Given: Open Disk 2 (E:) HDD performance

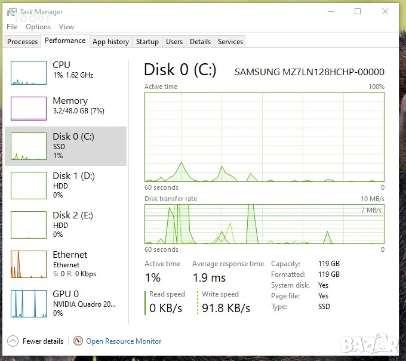Looking at the screenshot, I should pyautogui.click(x=66, y=224).
